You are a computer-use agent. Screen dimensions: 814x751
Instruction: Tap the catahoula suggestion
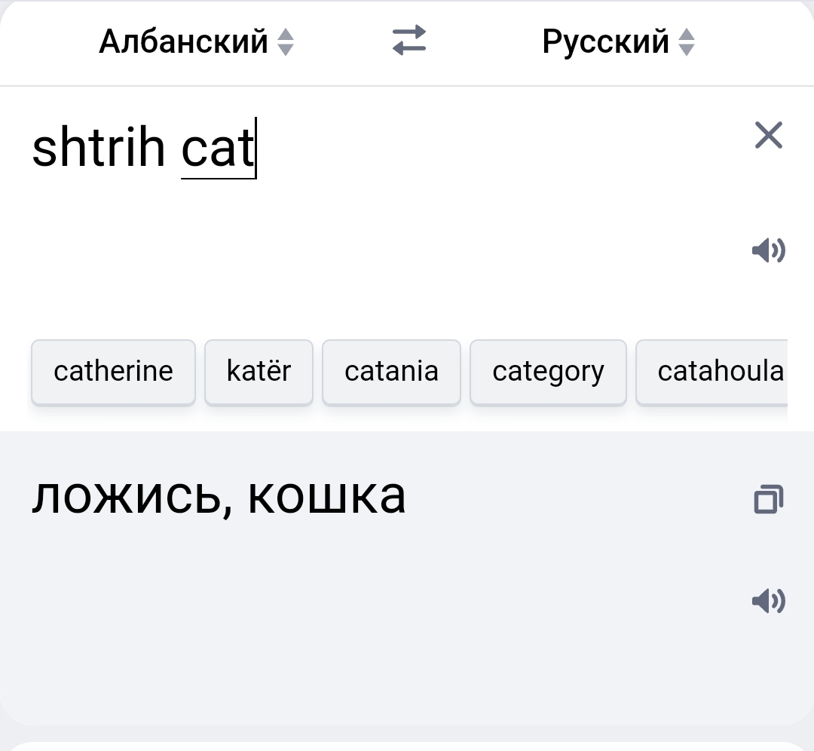pos(716,372)
